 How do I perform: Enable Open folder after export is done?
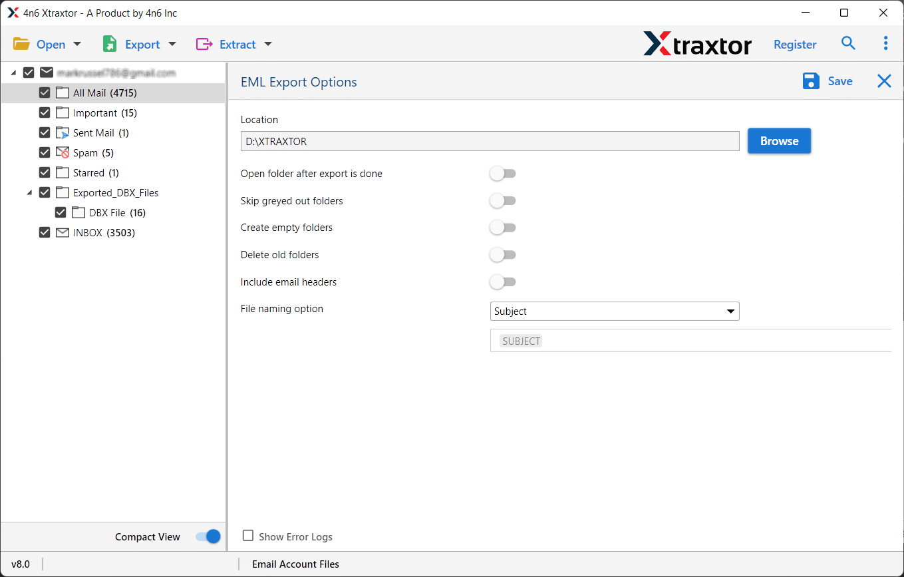(503, 173)
